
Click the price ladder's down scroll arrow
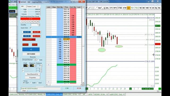point(83,83)
